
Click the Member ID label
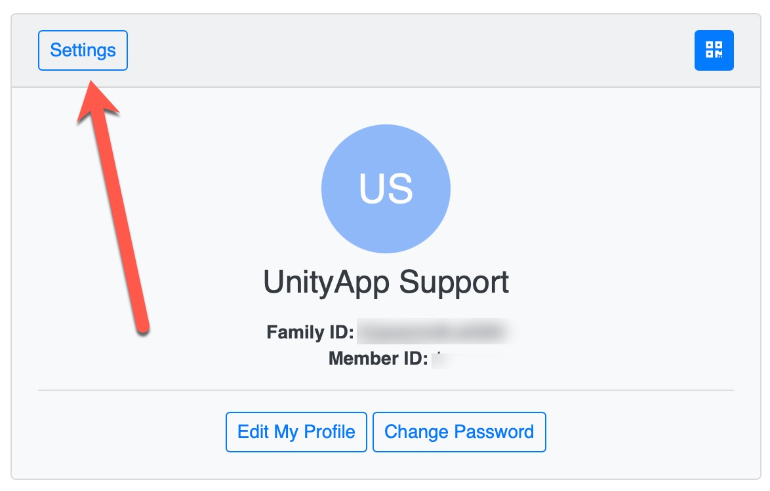pos(378,358)
